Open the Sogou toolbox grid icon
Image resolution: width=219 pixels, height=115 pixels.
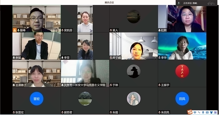pos(216,112)
